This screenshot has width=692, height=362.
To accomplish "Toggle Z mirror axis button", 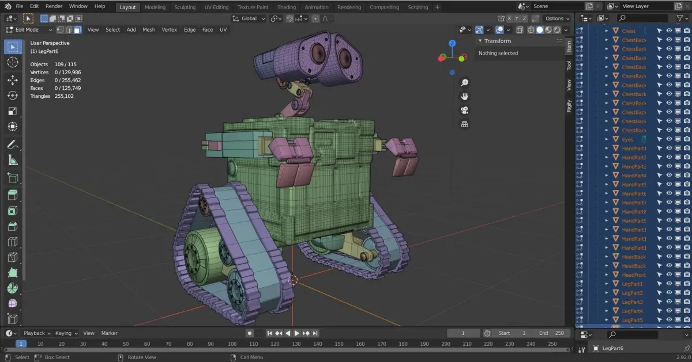I will [525, 18].
